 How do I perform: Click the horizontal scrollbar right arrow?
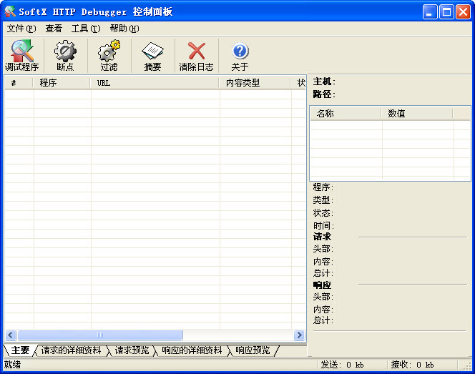click(299, 335)
